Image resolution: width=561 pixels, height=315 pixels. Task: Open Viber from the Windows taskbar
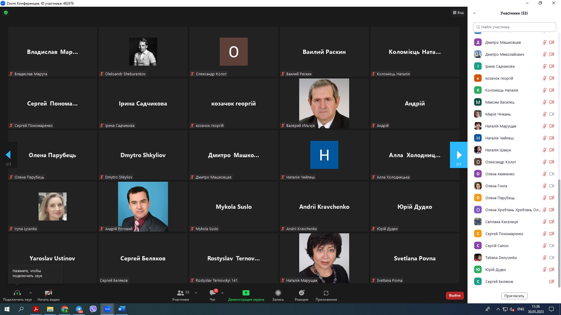tap(93, 309)
